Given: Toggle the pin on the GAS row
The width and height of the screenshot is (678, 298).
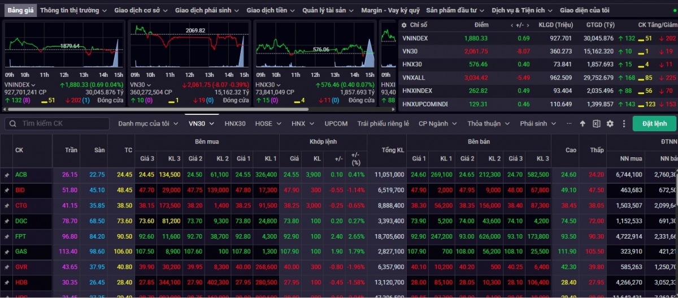Looking at the screenshot, I should click(7, 252).
